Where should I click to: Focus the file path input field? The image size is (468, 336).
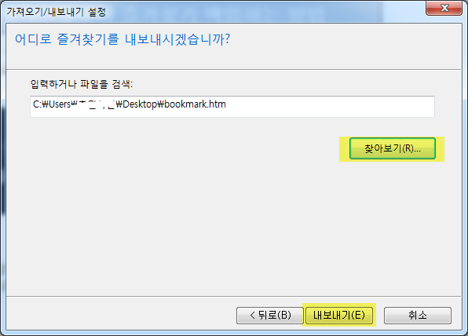(232, 107)
